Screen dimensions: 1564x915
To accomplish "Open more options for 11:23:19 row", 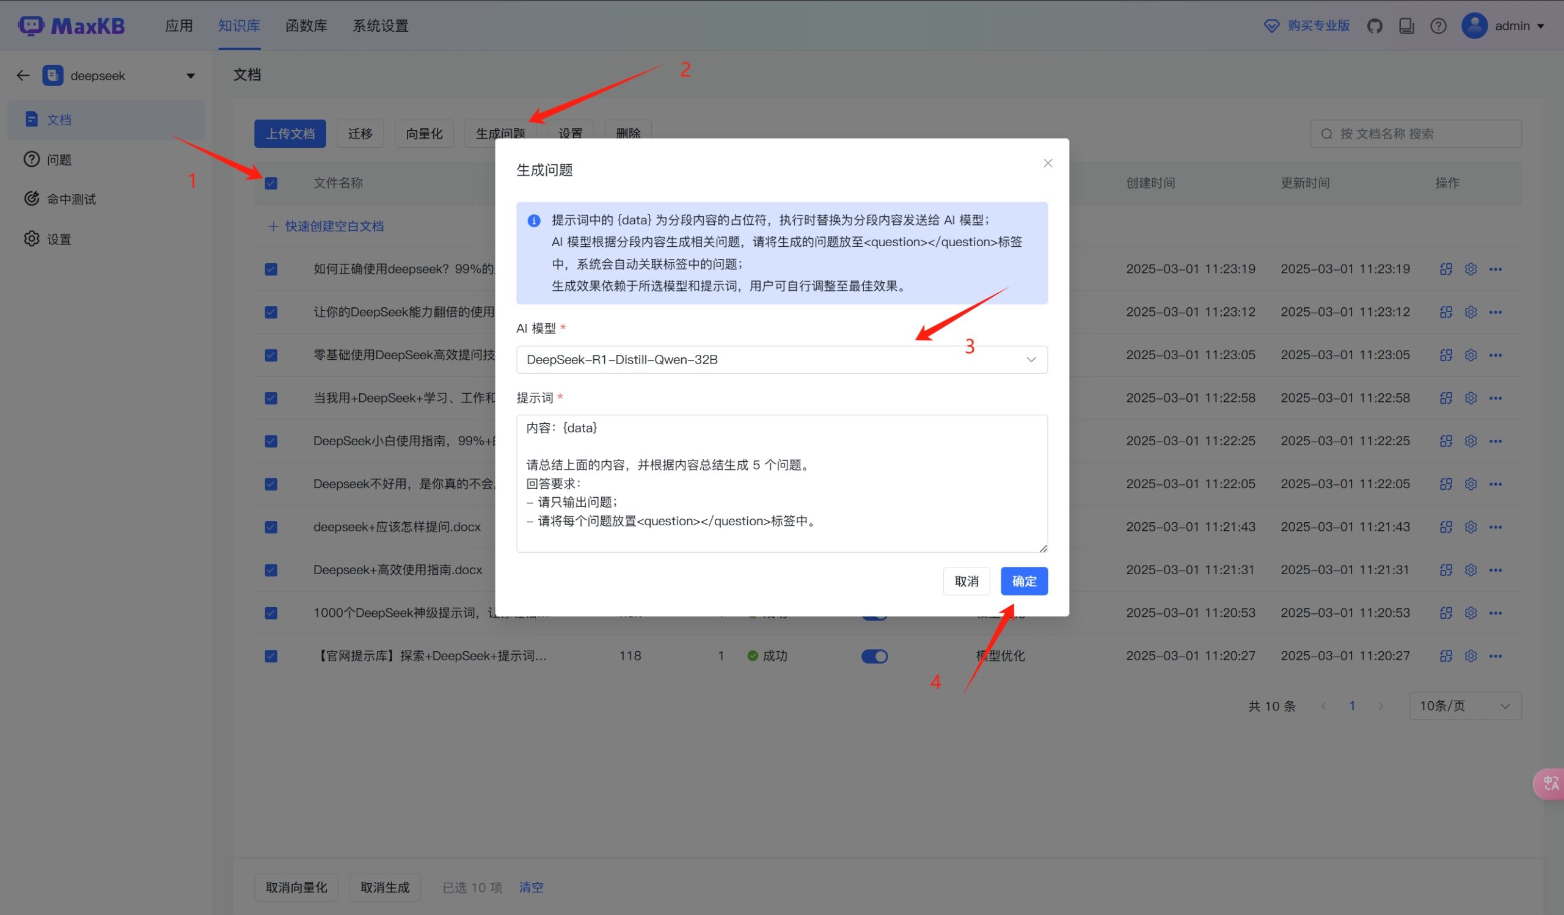I will (1495, 269).
